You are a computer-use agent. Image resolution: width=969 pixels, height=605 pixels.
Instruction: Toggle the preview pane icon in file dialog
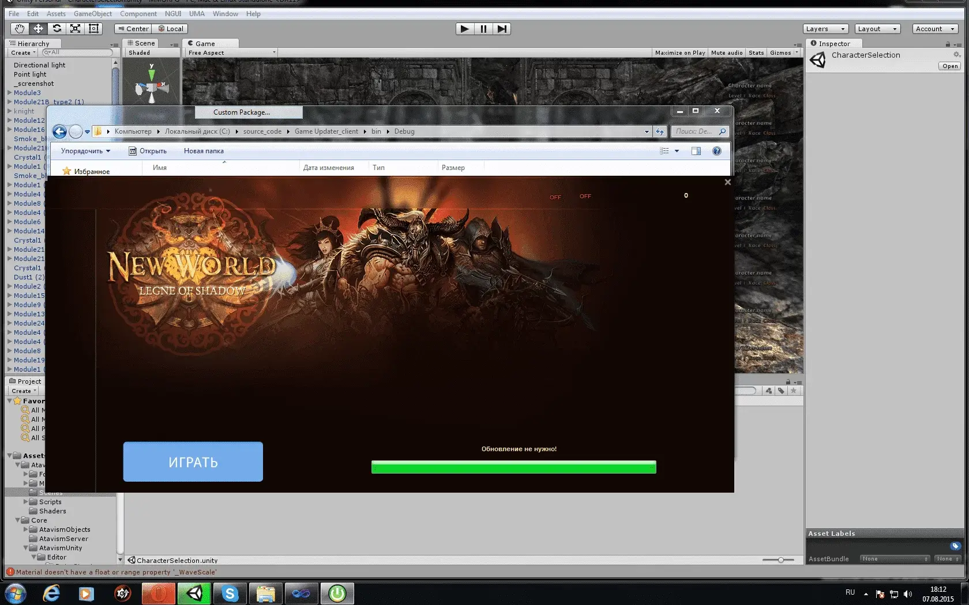(x=696, y=151)
